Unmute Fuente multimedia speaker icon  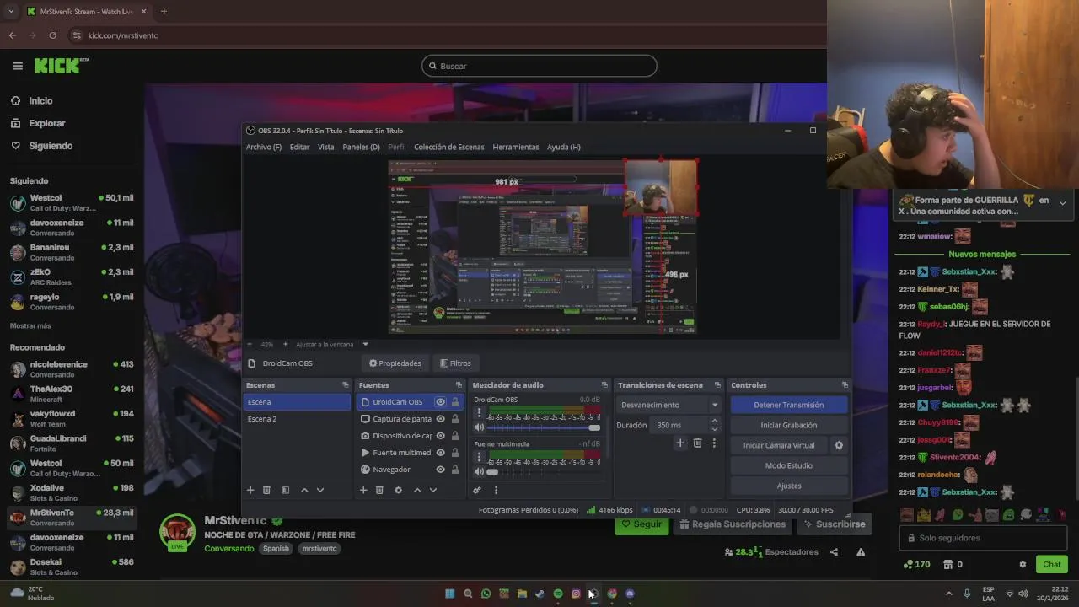tap(480, 471)
